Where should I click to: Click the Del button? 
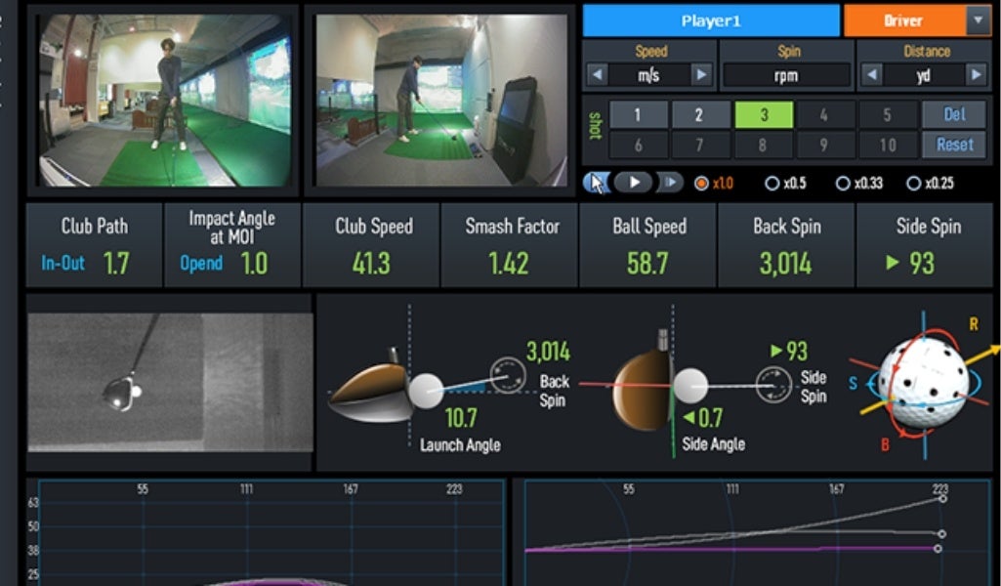[954, 114]
